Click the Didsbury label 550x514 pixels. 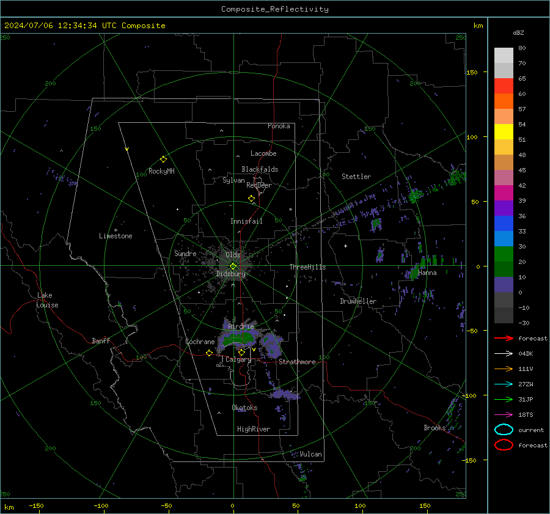click(231, 274)
